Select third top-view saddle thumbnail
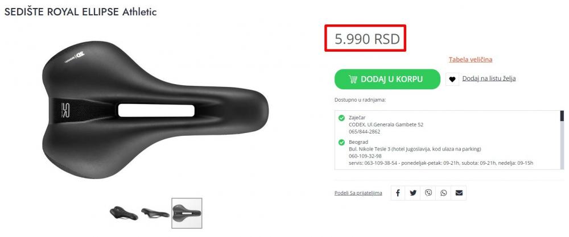The width and height of the screenshot is (569, 237). 187,213
